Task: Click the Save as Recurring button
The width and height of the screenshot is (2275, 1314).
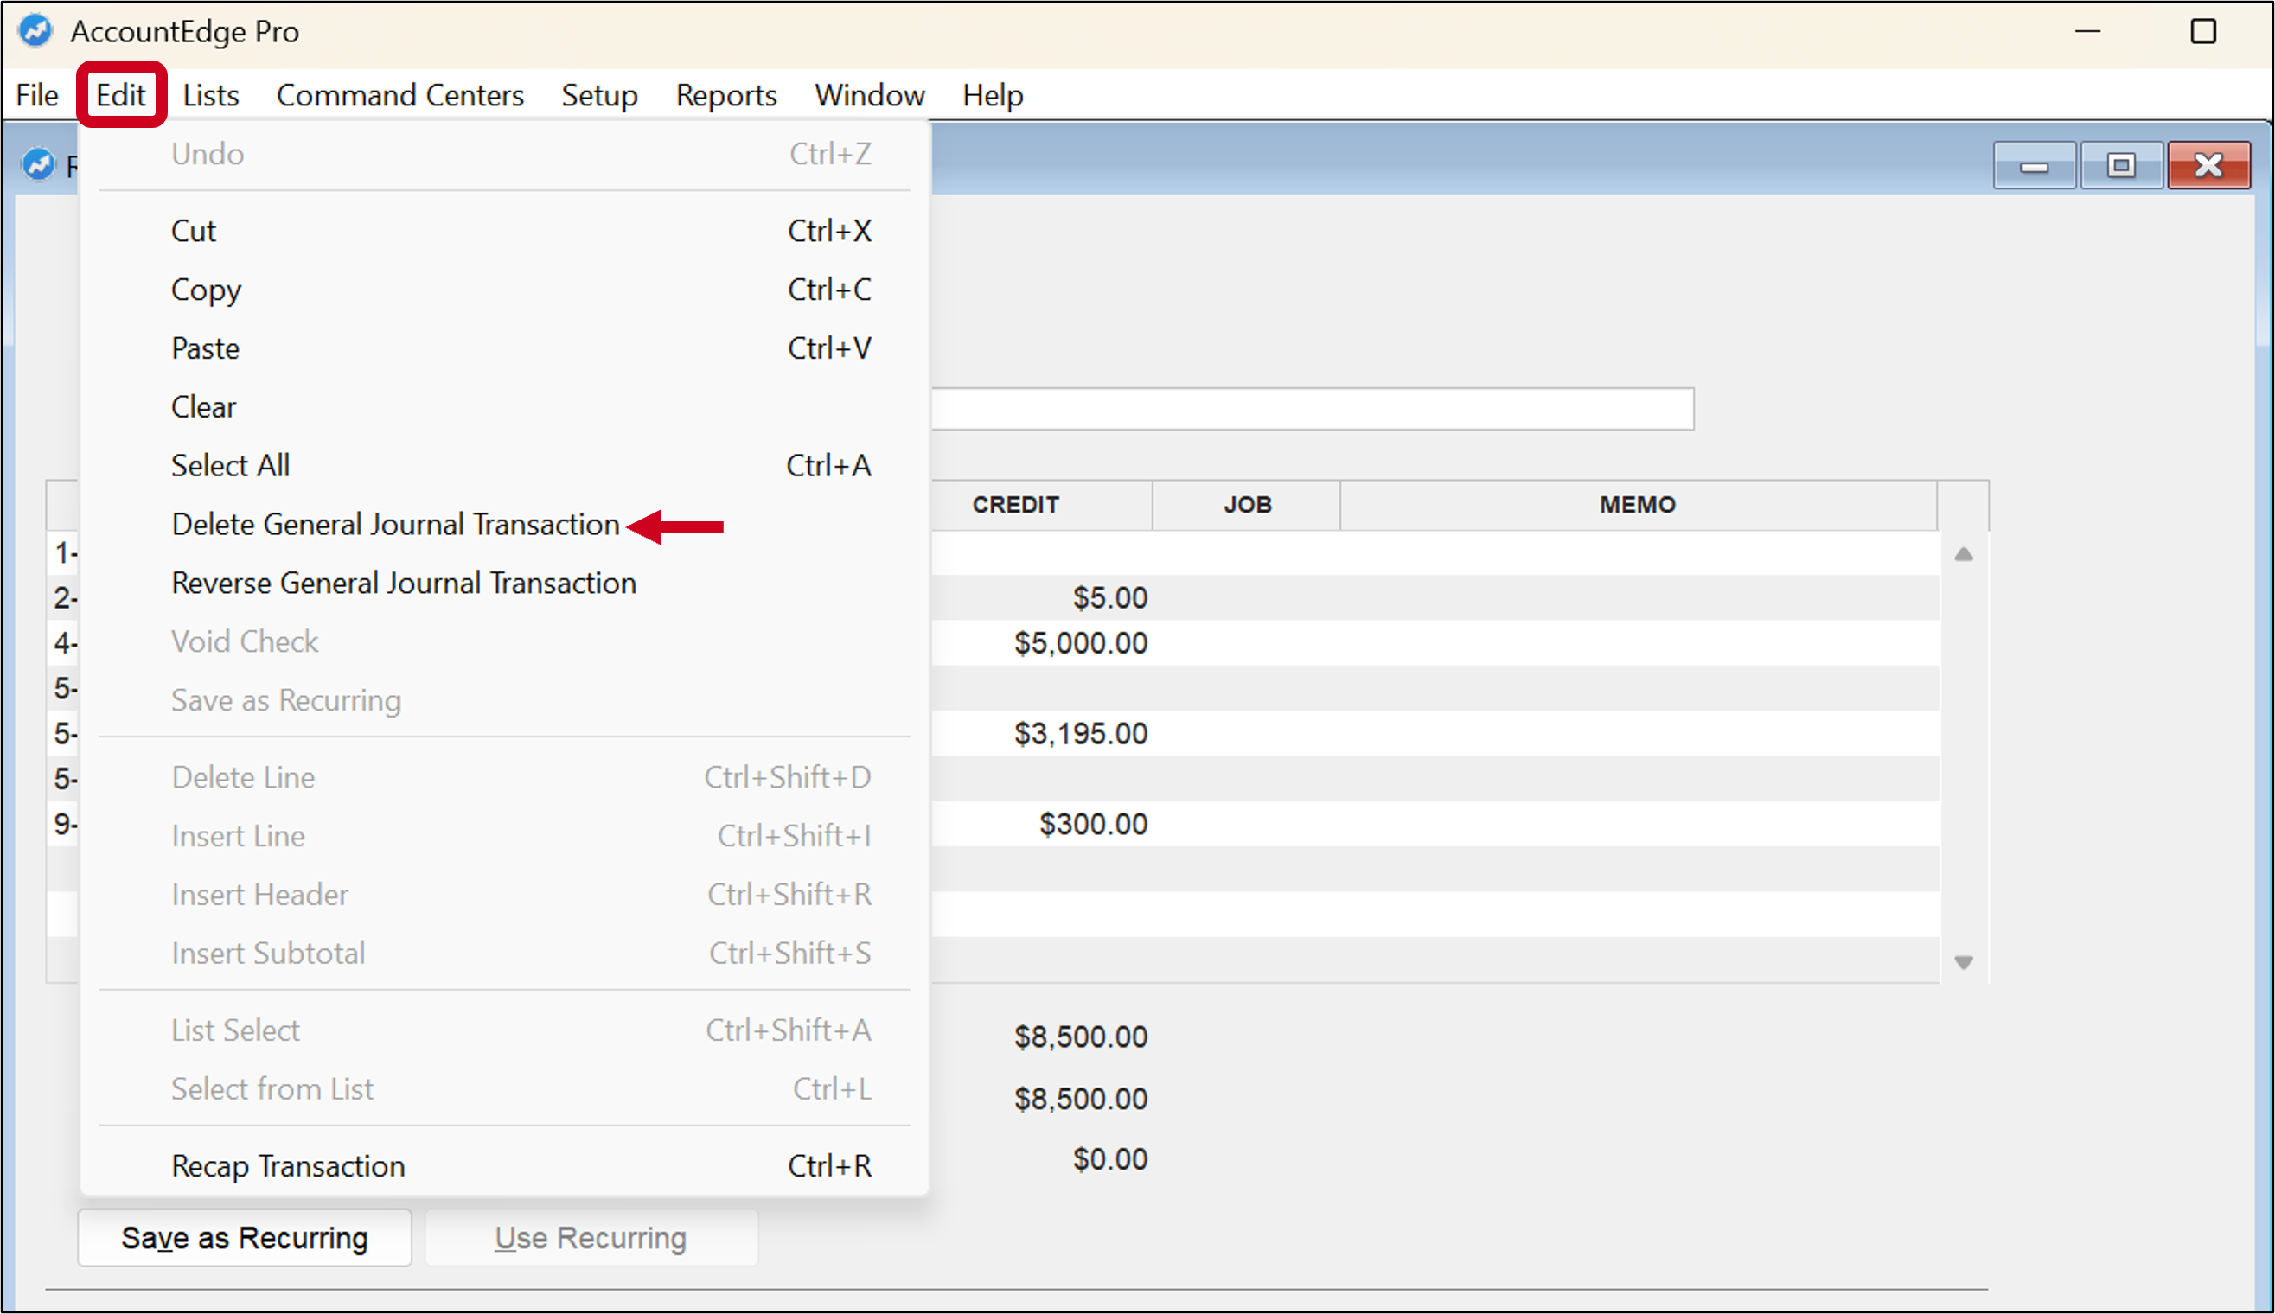Action: pos(245,1238)
